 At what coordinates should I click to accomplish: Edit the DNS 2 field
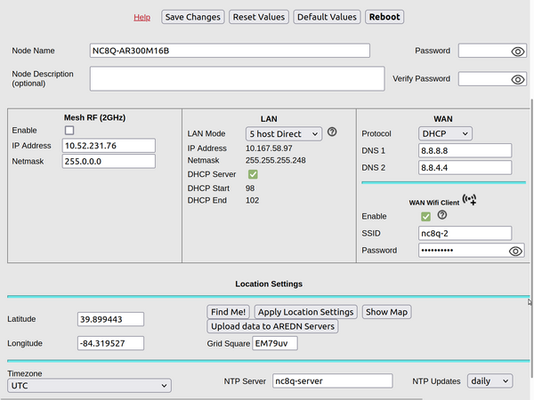coord(465,168)
